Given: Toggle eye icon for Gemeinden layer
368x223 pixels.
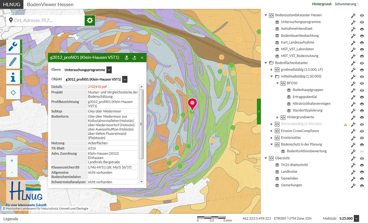Looking at the screenshot, I should point(362,179).
